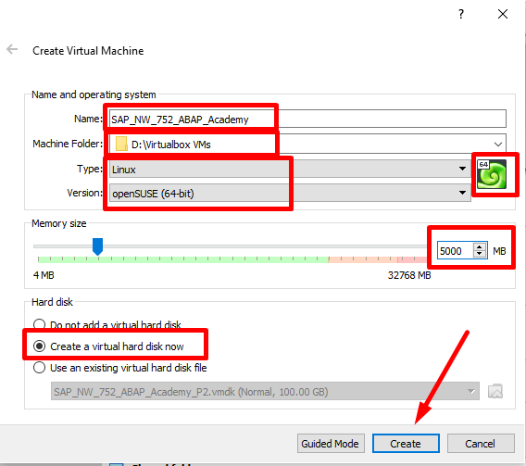The image size is (526, 466).
Task: Click the folder icon in Machine Folder field
Action: click(121, 145)
